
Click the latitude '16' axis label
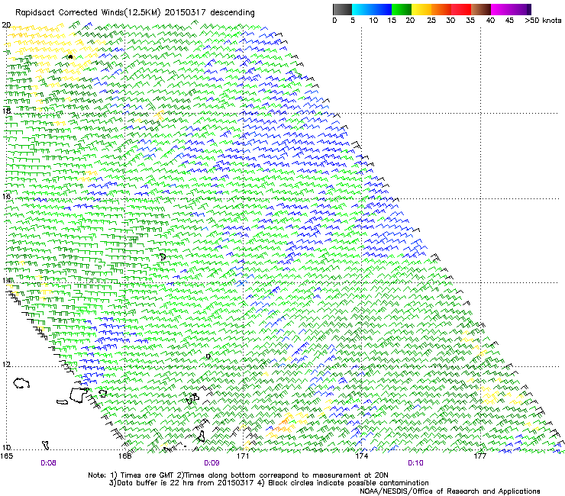(x=6, y=196)
